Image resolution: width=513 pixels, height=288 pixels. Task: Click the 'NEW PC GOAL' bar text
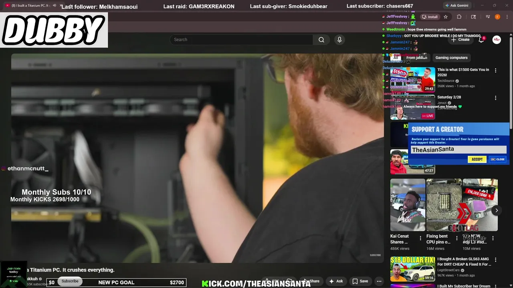point(116,282)
